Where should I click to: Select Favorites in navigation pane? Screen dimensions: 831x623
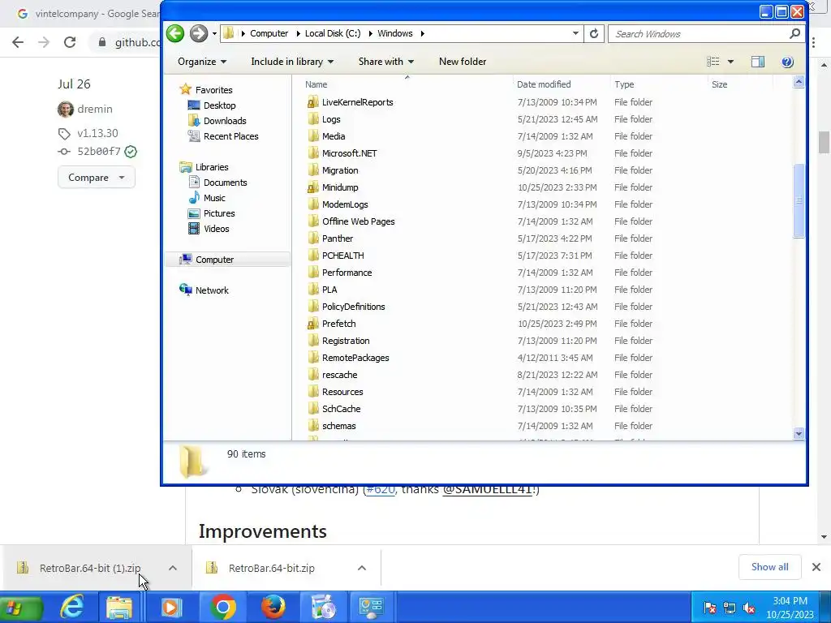[213, 90]
